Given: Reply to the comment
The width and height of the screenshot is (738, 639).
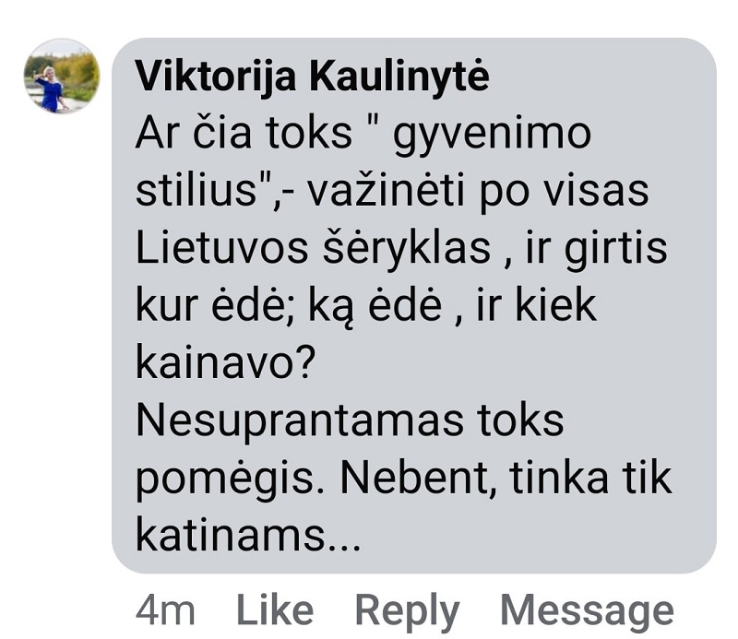Looking at the screenshot, I should tap(407, 611).
